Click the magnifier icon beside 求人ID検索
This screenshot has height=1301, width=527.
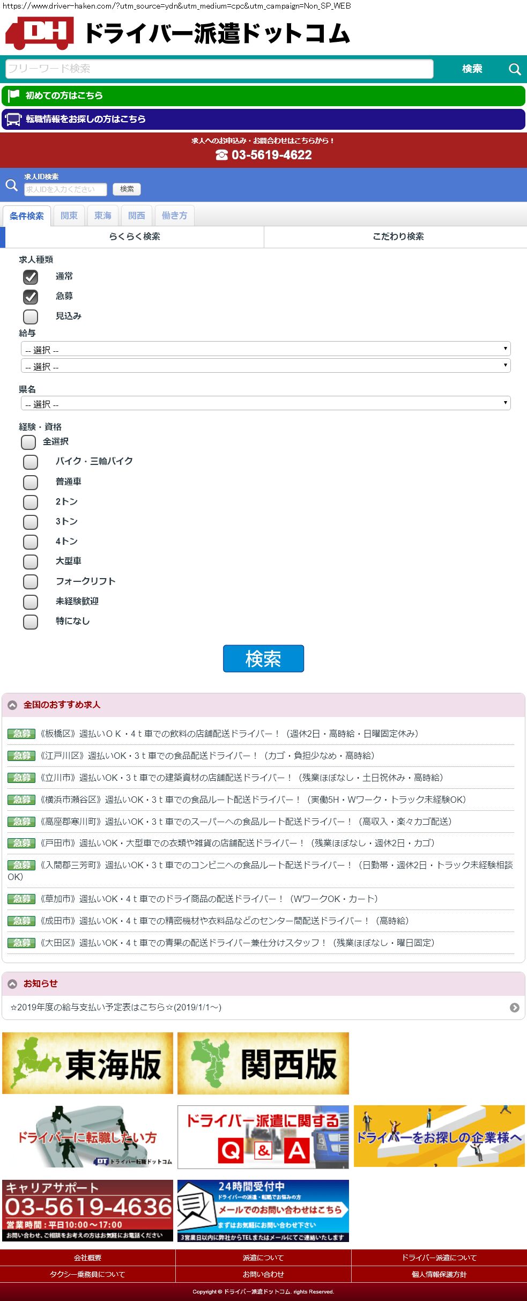pos(11,185)
